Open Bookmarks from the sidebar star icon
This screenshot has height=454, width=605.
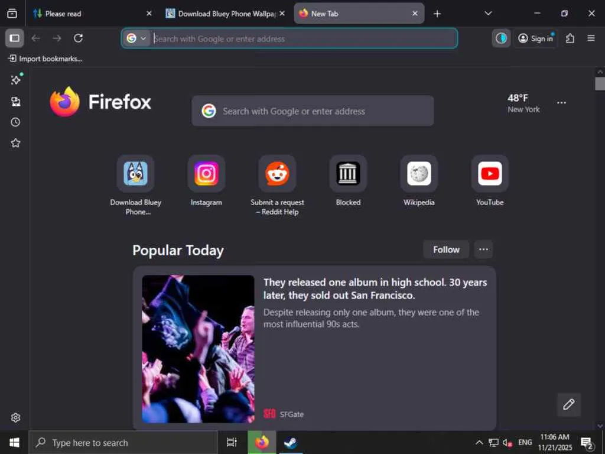pyautogui.click(x=15, y=143)
